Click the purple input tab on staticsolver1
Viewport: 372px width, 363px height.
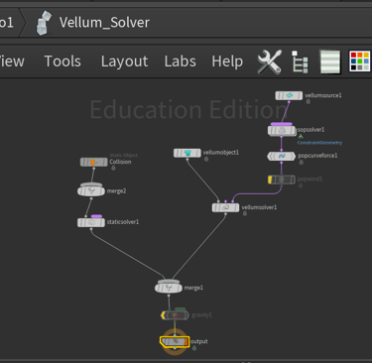(96, 216)
